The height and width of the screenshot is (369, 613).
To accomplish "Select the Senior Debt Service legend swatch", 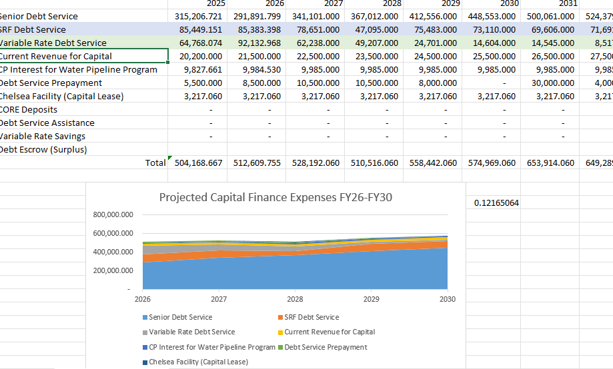I will tap(145, 317).
